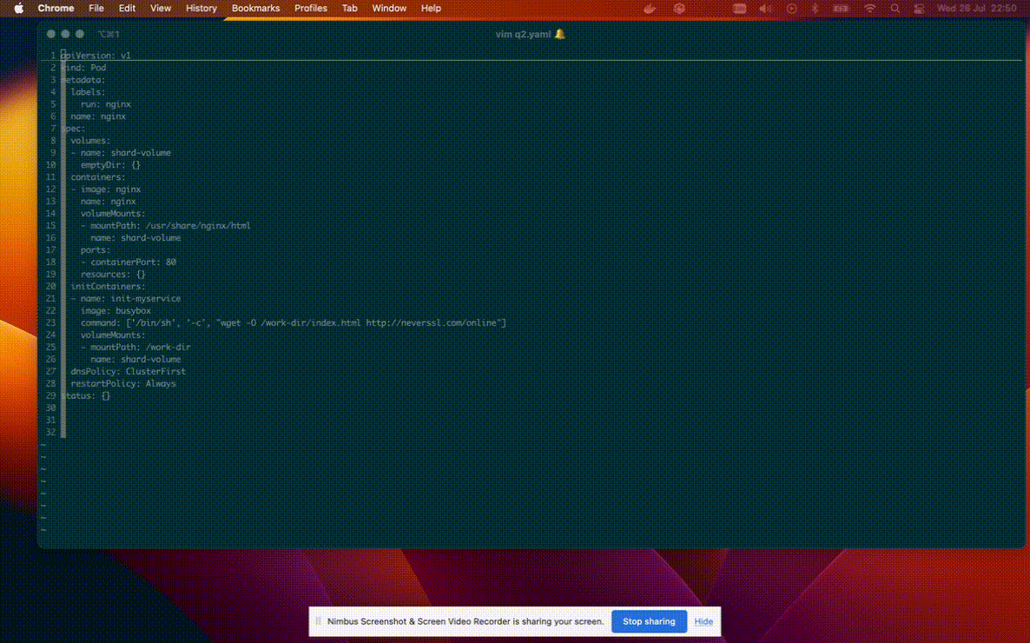Click the Now Playing menu bar icon

[791, 9]
